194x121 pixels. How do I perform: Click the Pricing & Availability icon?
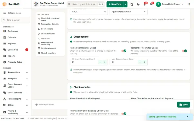point(5,112)
